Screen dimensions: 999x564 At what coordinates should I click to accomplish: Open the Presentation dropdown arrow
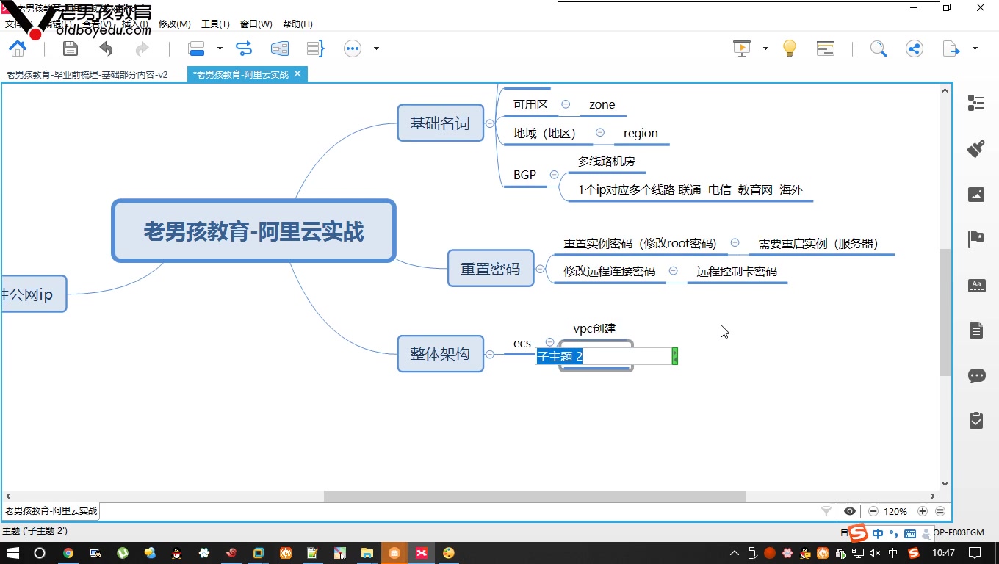(765, 48)
